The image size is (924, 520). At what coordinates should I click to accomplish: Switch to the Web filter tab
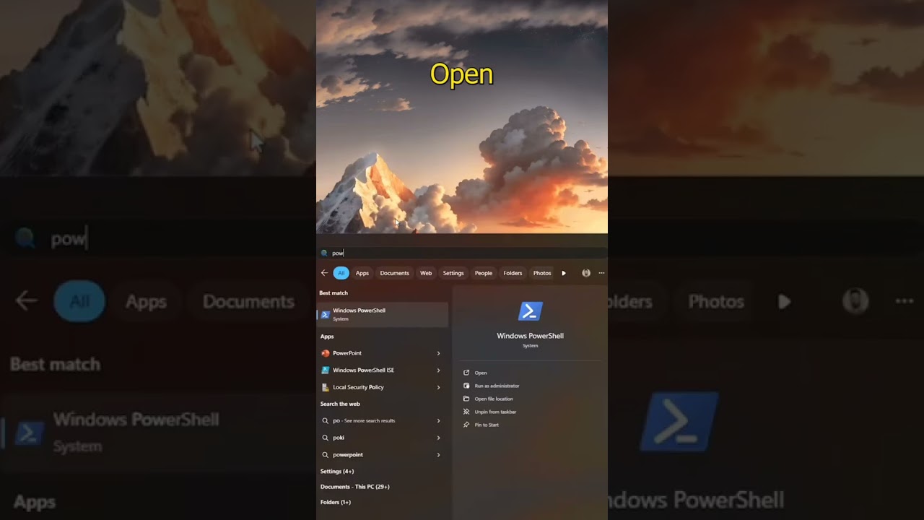pos(426,273)
